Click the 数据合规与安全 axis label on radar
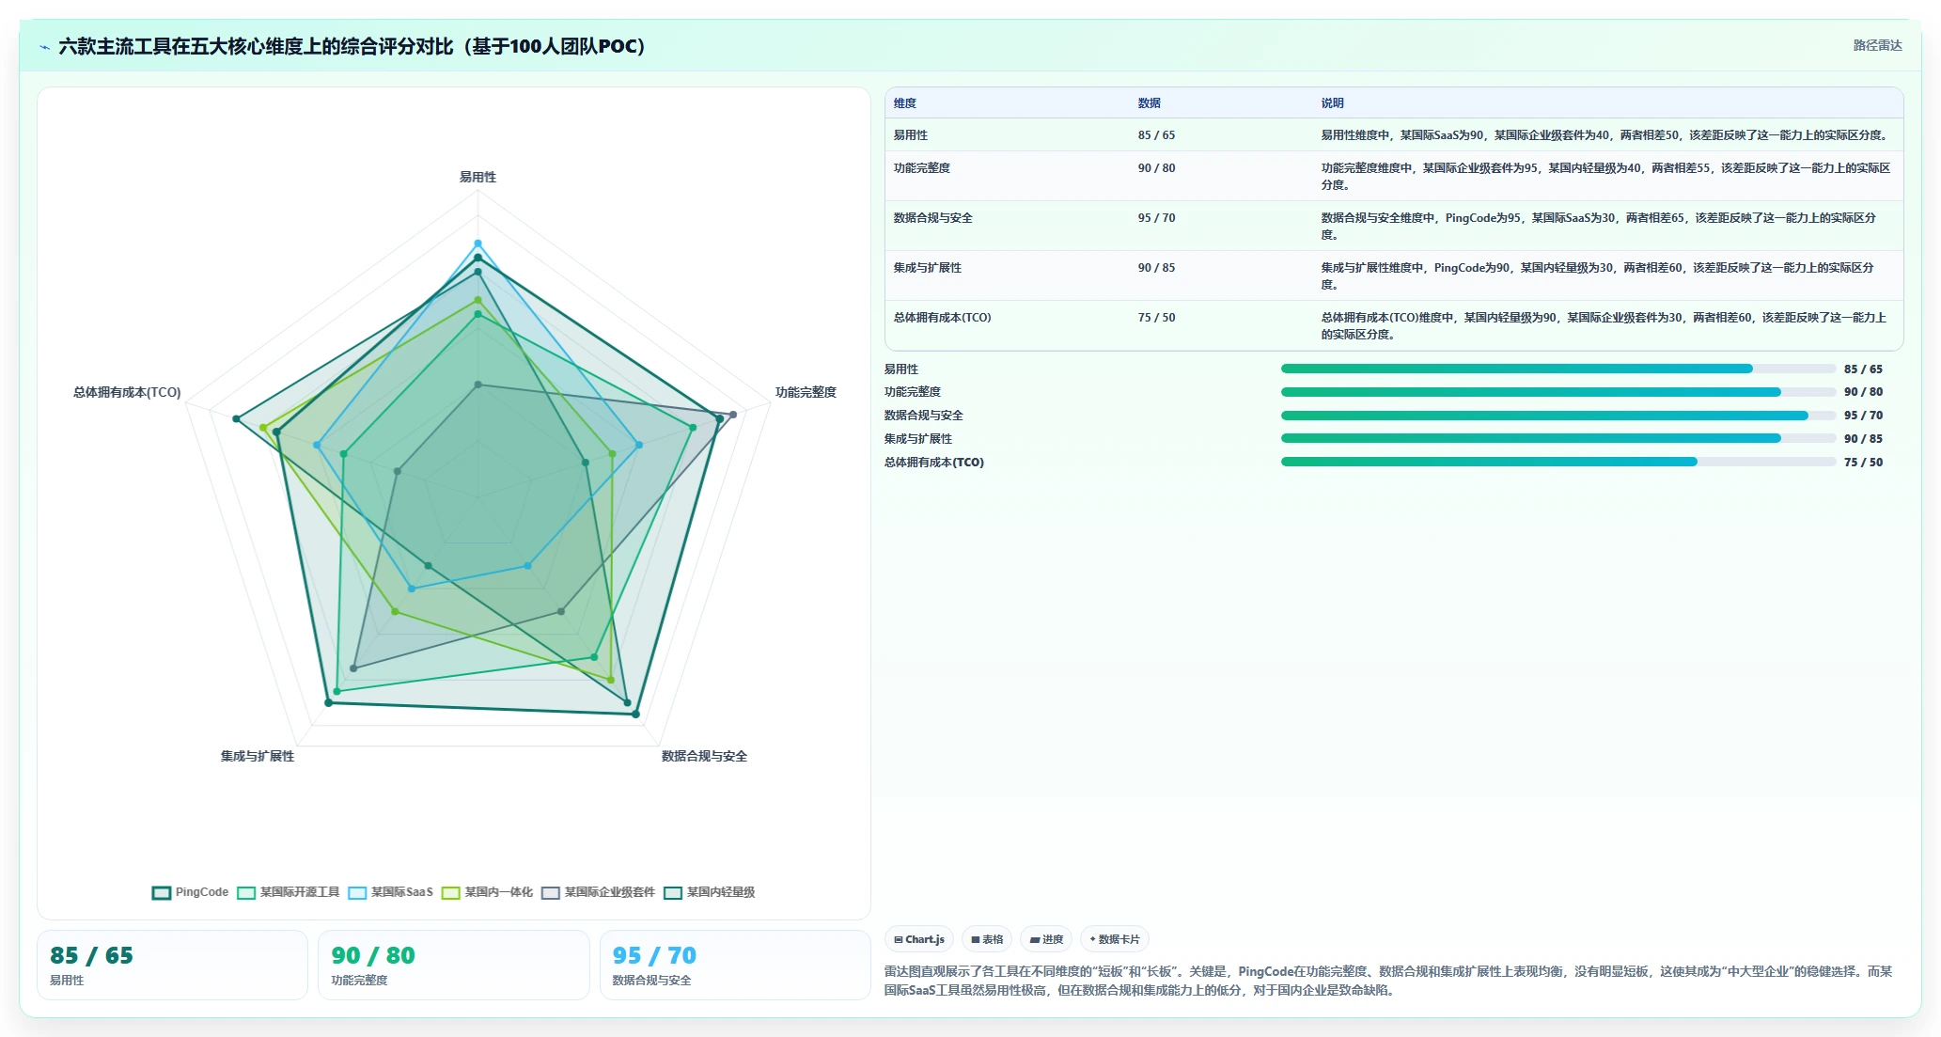This screenshot has width=1941, height=1037. [704, 756]
